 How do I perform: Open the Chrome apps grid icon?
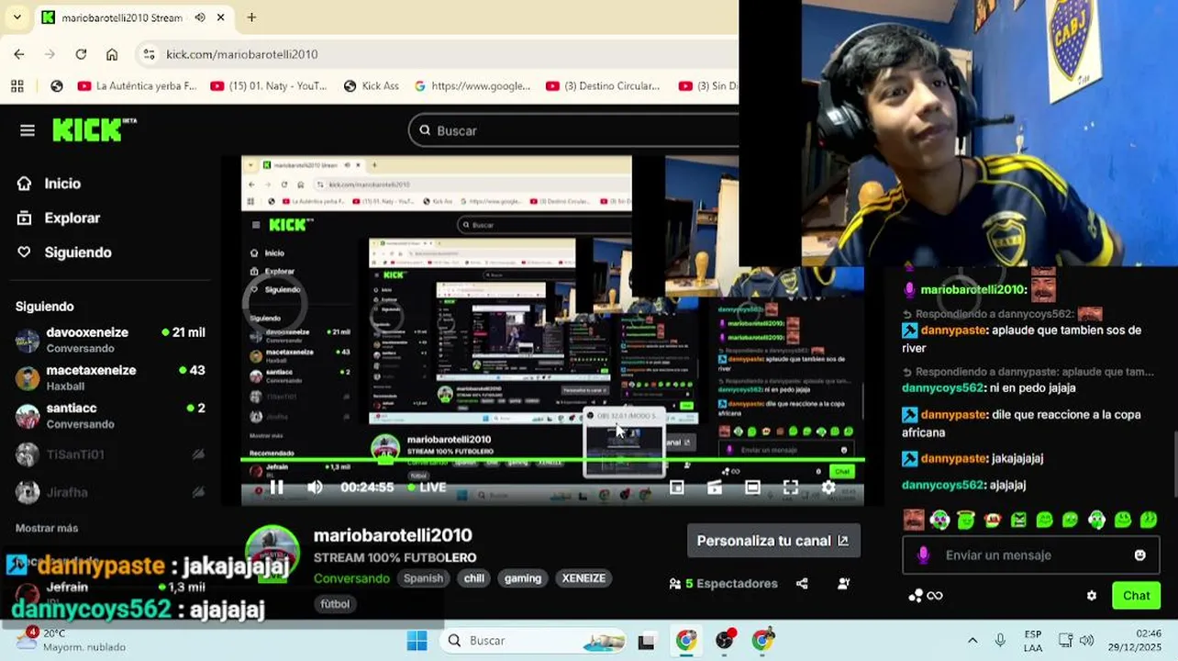coord(17,85)
